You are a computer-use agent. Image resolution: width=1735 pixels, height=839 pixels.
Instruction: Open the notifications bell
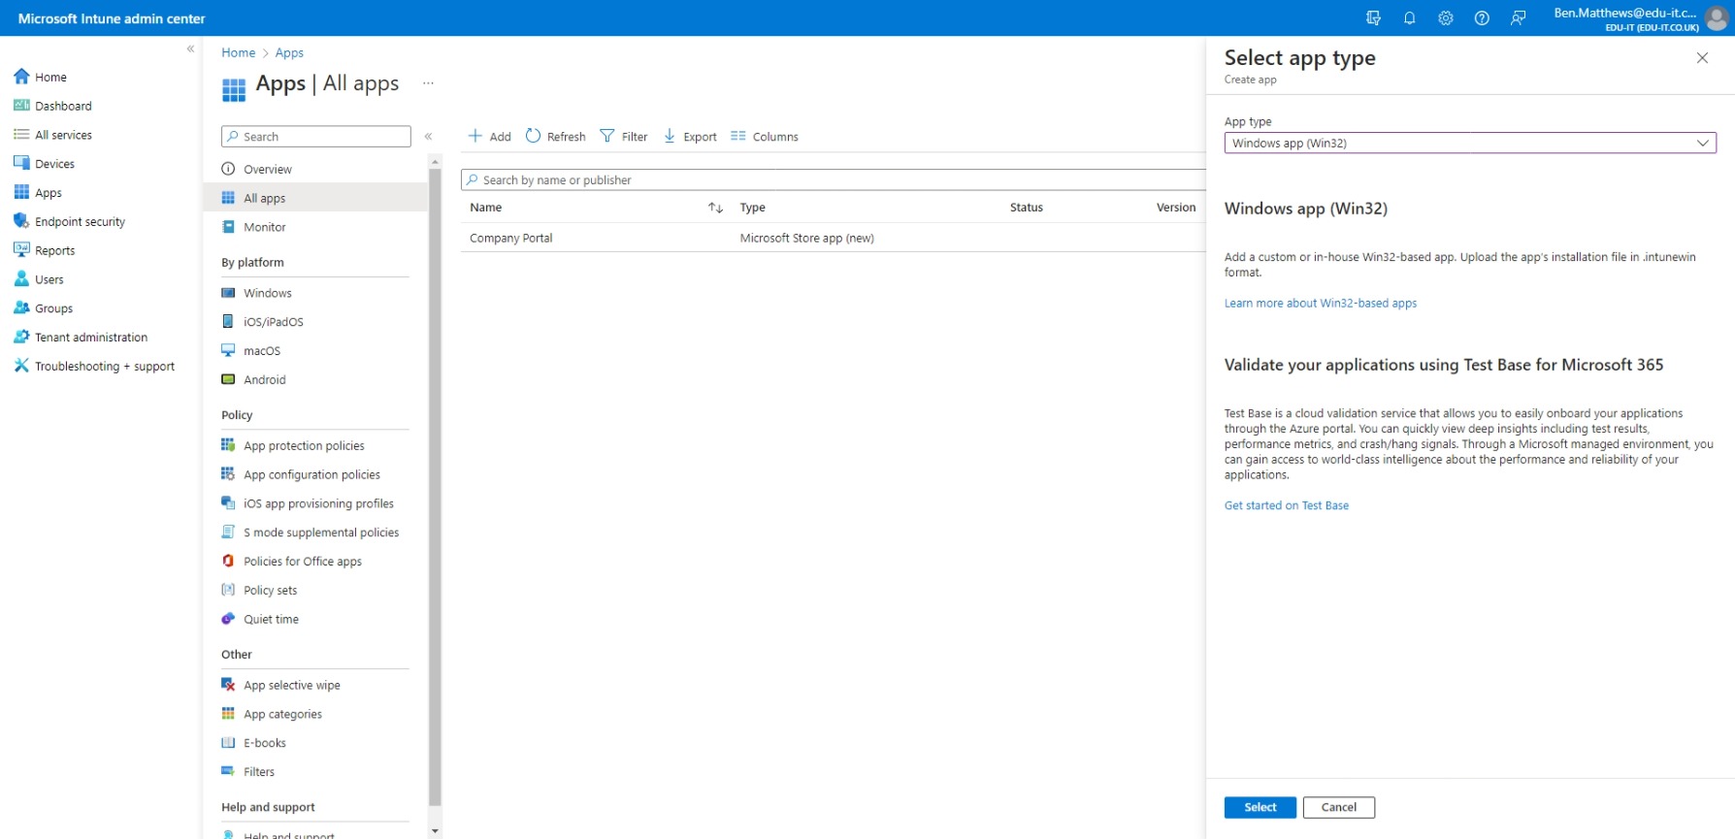coord(1409,18)
